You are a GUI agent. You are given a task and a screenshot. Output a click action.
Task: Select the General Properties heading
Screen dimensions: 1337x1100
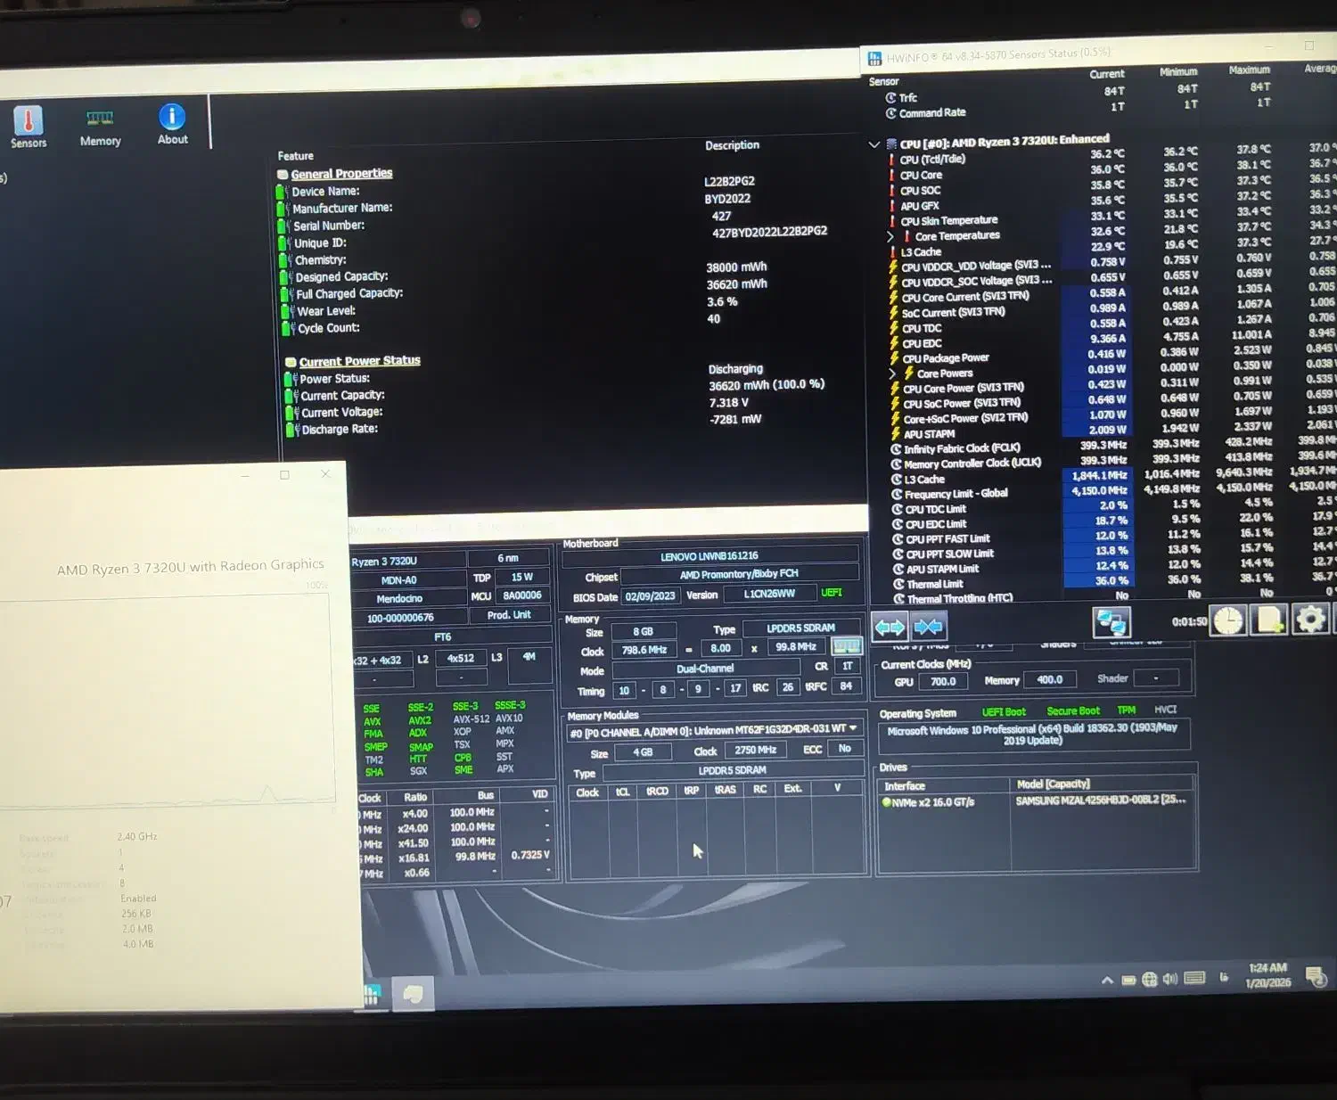341,174
